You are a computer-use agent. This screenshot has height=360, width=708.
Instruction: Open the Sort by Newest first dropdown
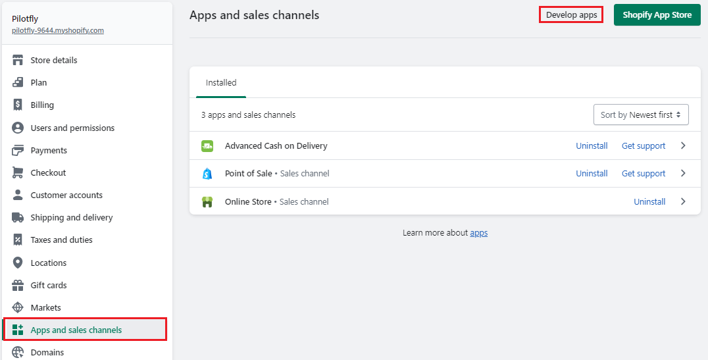pyautogui.click(x=641, y=115)
